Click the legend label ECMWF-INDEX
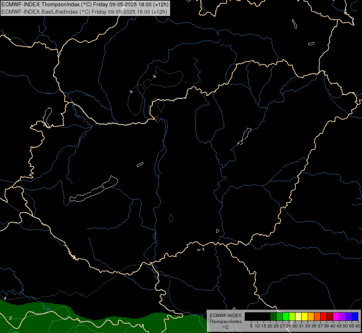 pos(226,316)
